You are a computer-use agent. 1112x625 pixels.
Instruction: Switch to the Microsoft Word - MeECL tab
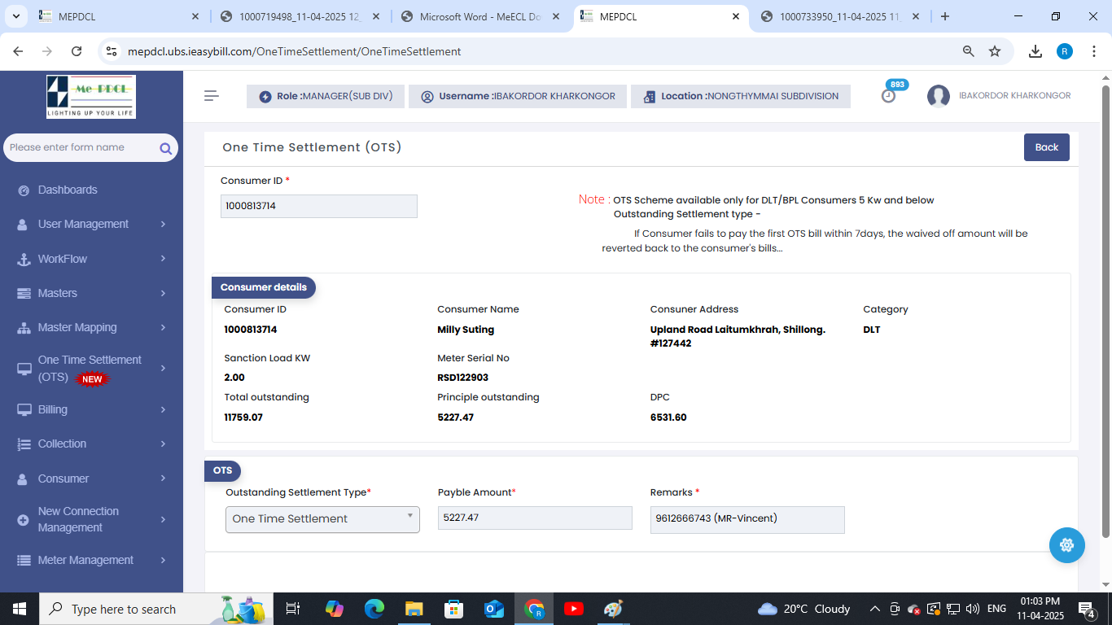click(x=479, y=16)
